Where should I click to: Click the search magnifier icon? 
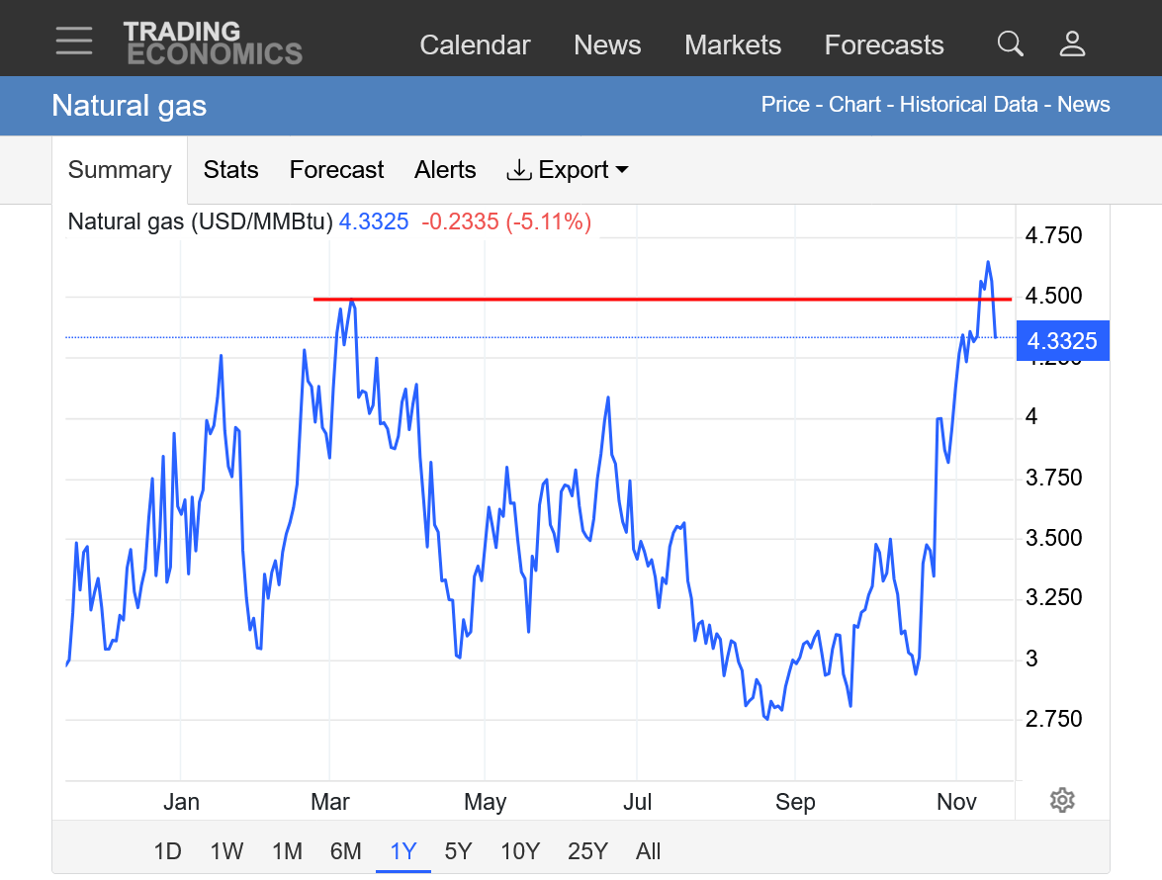point(1010,44)
